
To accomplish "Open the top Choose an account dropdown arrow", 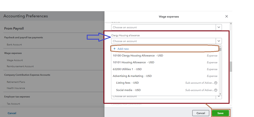I will click(x=219, y=27).
